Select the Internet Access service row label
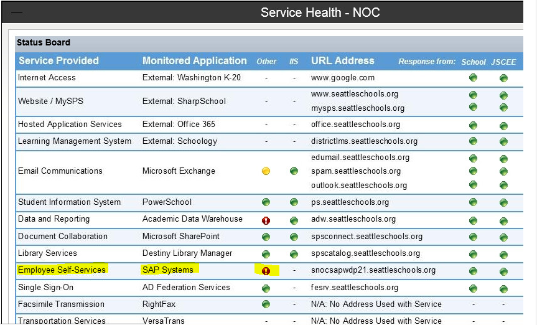Viewport: 537px width, 325px height. (47, 77)
